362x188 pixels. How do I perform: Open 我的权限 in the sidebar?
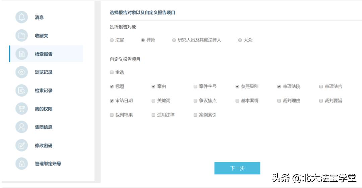coord(43,109)
